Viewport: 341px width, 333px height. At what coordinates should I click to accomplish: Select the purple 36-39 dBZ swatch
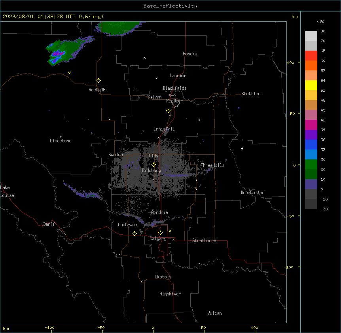pyautogui.click(x=311, y=135)
